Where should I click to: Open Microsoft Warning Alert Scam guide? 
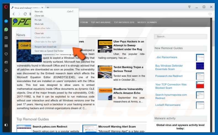tap(117, 126)
